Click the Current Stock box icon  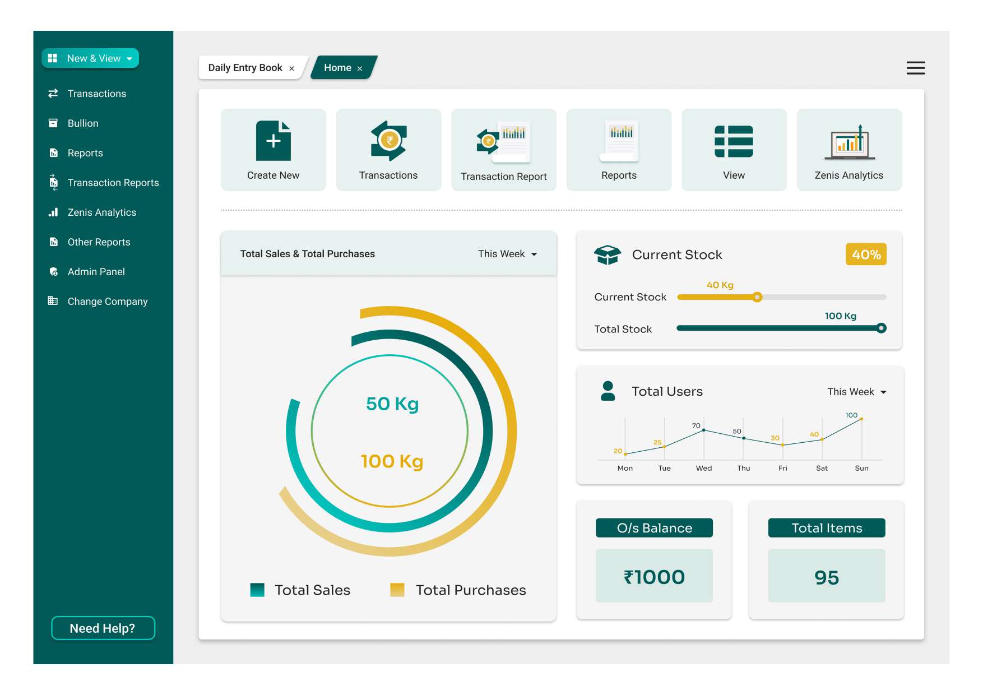[607, 255]
